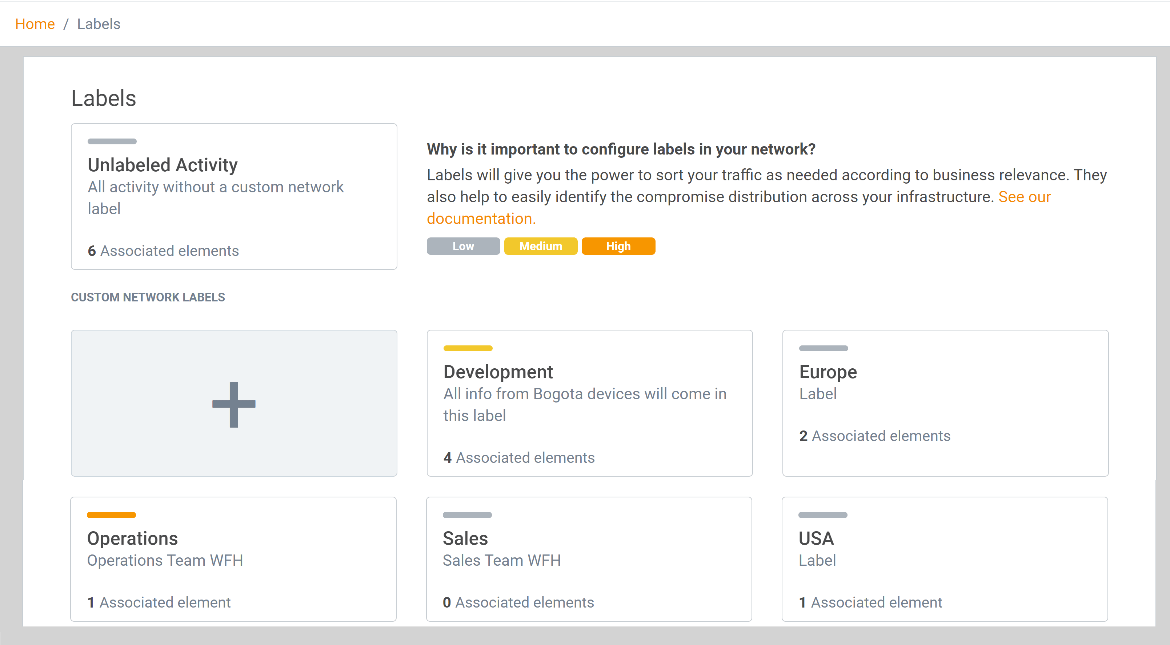Open the Europe label card title
This screenshot has width=1170, height=645.
(x=828, y=372)
